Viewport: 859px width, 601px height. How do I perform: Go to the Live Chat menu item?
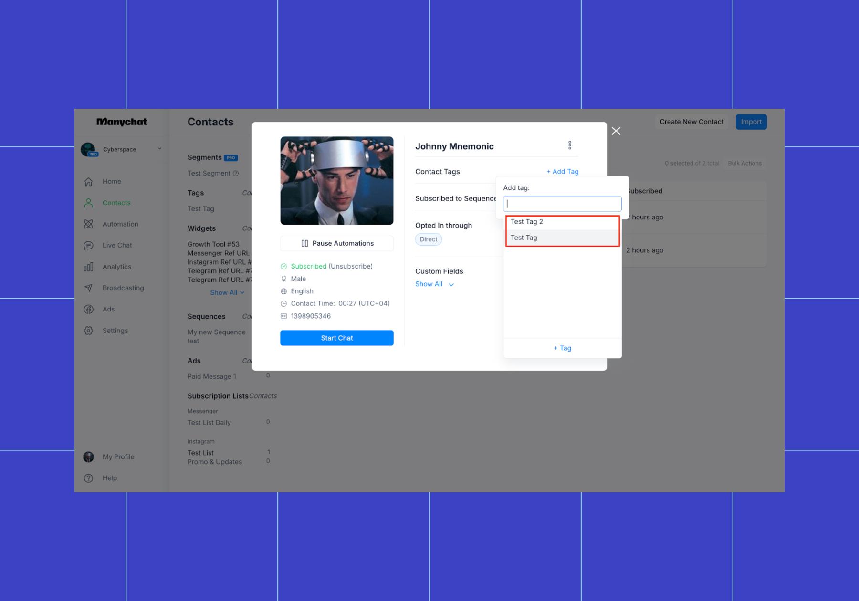[x=117, y=246]
